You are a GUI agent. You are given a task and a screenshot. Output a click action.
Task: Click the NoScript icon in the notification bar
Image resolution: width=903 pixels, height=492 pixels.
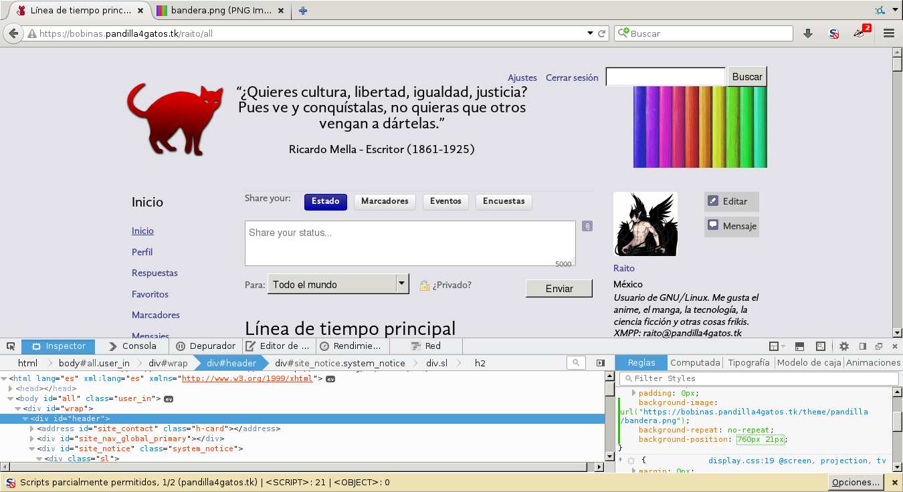coord(11,482)
